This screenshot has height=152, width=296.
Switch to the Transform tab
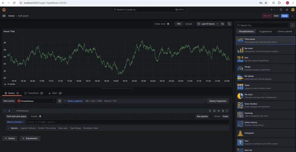click(x=34, y=93)
